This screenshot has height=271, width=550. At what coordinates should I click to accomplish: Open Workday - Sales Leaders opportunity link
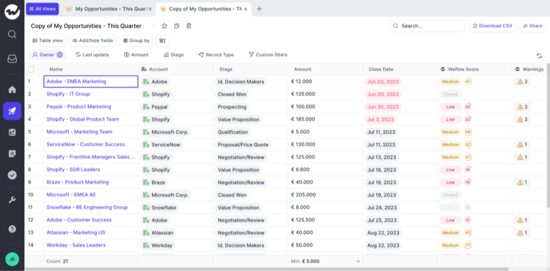(76, 245)
